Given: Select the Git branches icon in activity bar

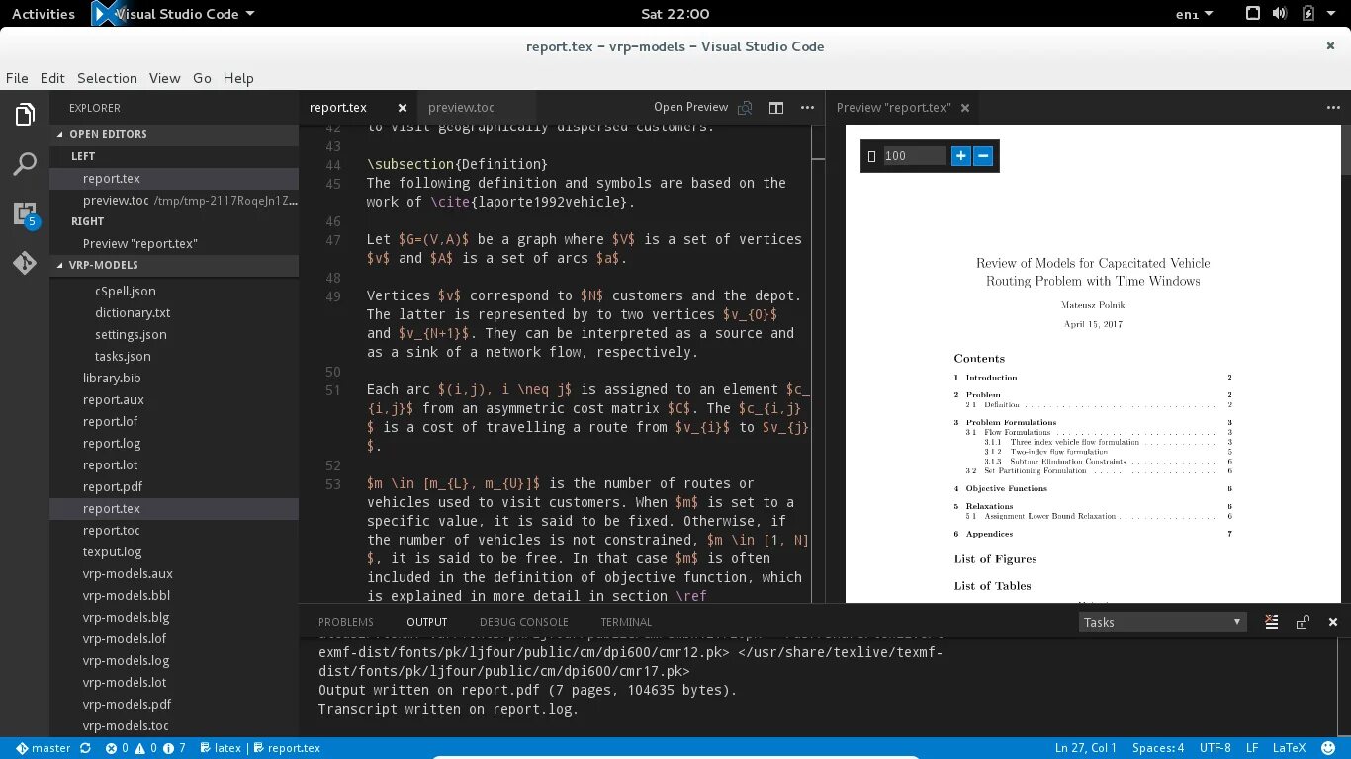Looking at the screenshot, I should (25, 264).
